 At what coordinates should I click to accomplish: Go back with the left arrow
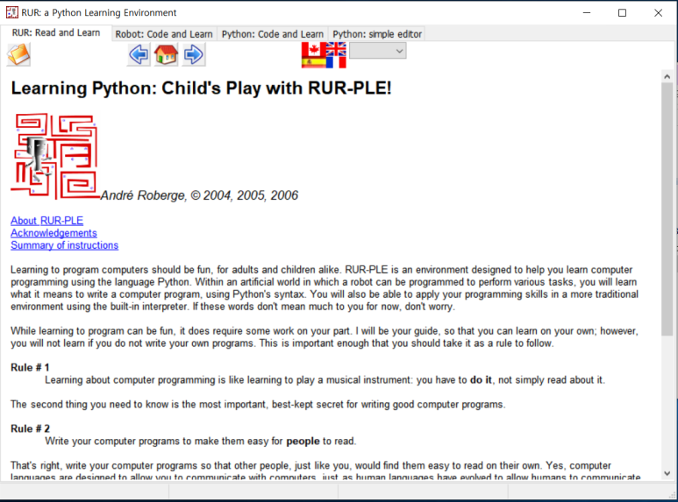click(x=139, y=54)
